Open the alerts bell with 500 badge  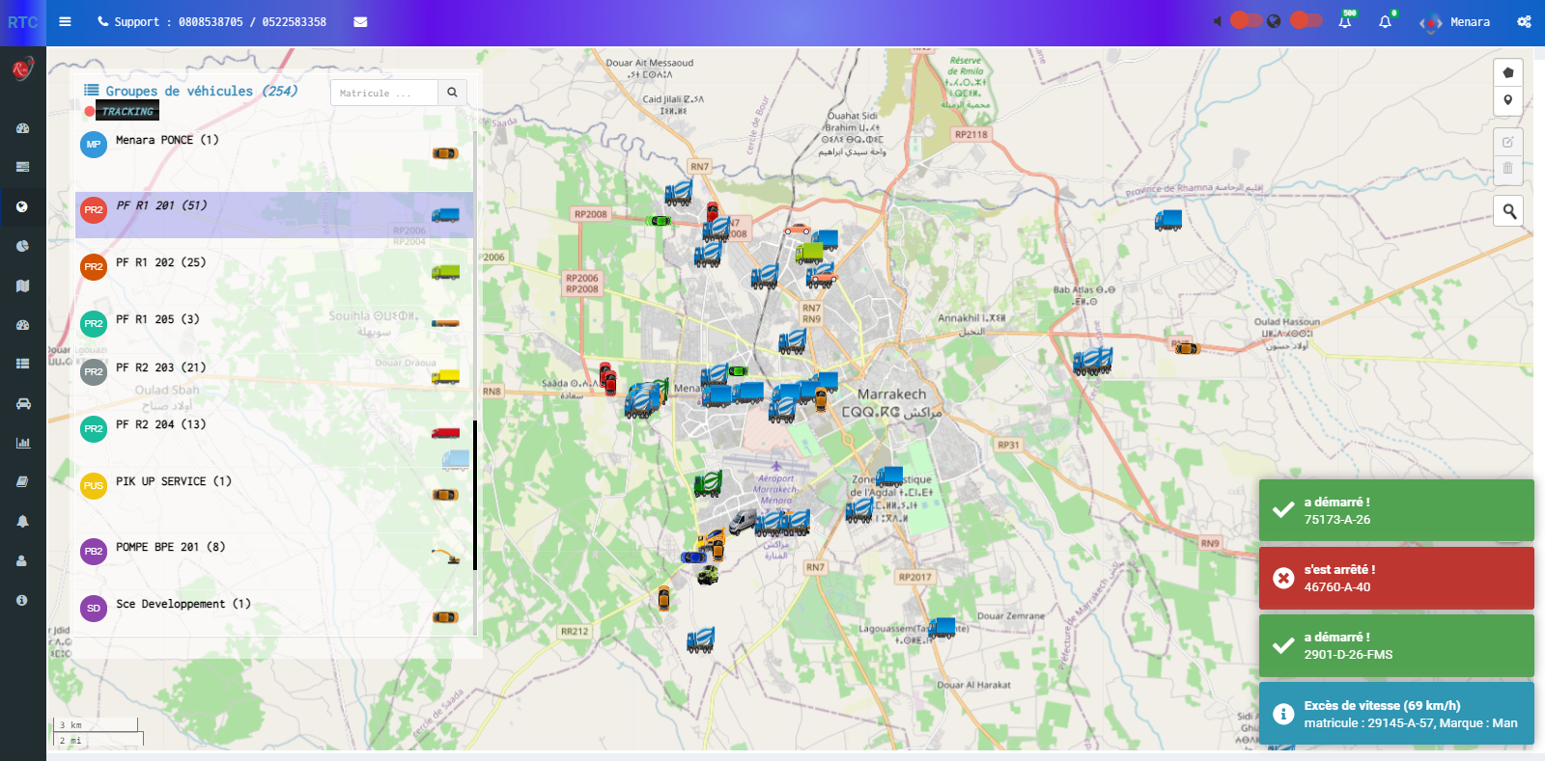[x=1345, y=21]
